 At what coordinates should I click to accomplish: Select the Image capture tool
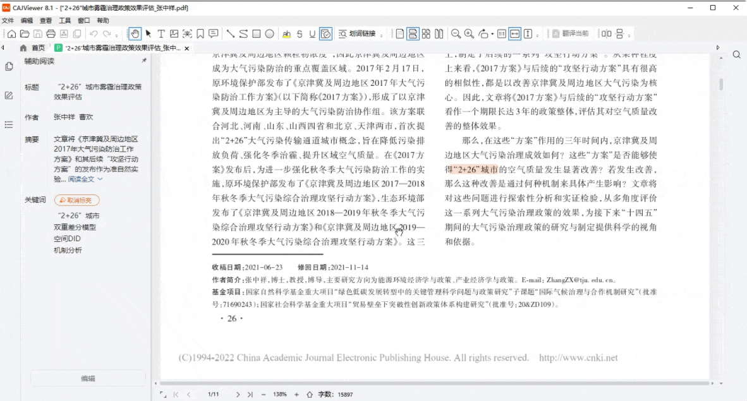(174, 33)
